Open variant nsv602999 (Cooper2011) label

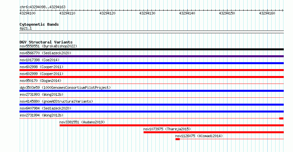(41, 74)
